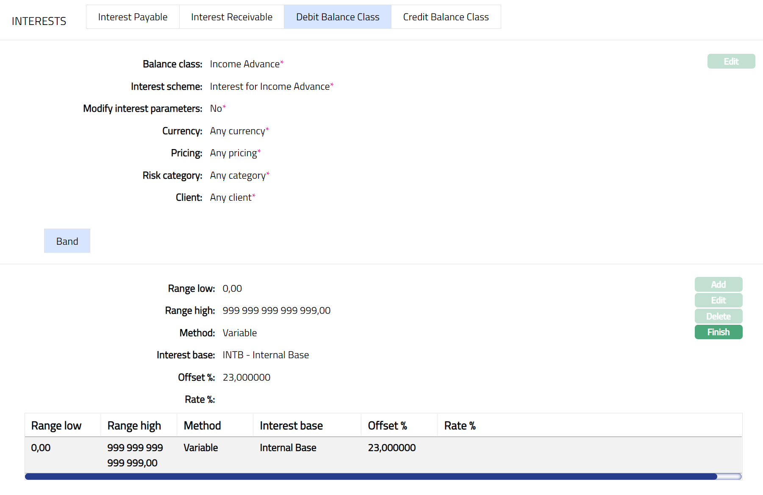Viewport: 763px width, 495px height.
Task: Click the INTERESTS section heading
Action: (x=39, y=21)
